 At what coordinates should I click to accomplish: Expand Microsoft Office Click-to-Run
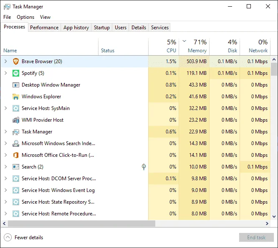pos(6,155)
